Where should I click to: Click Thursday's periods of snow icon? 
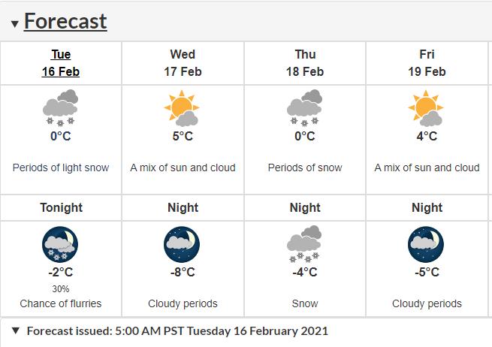[304, 107]
